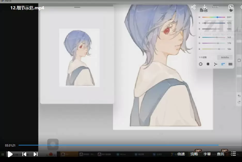Click the 03:31:21 elapsed time
This screenshot has width=242, height=162.
10,145
